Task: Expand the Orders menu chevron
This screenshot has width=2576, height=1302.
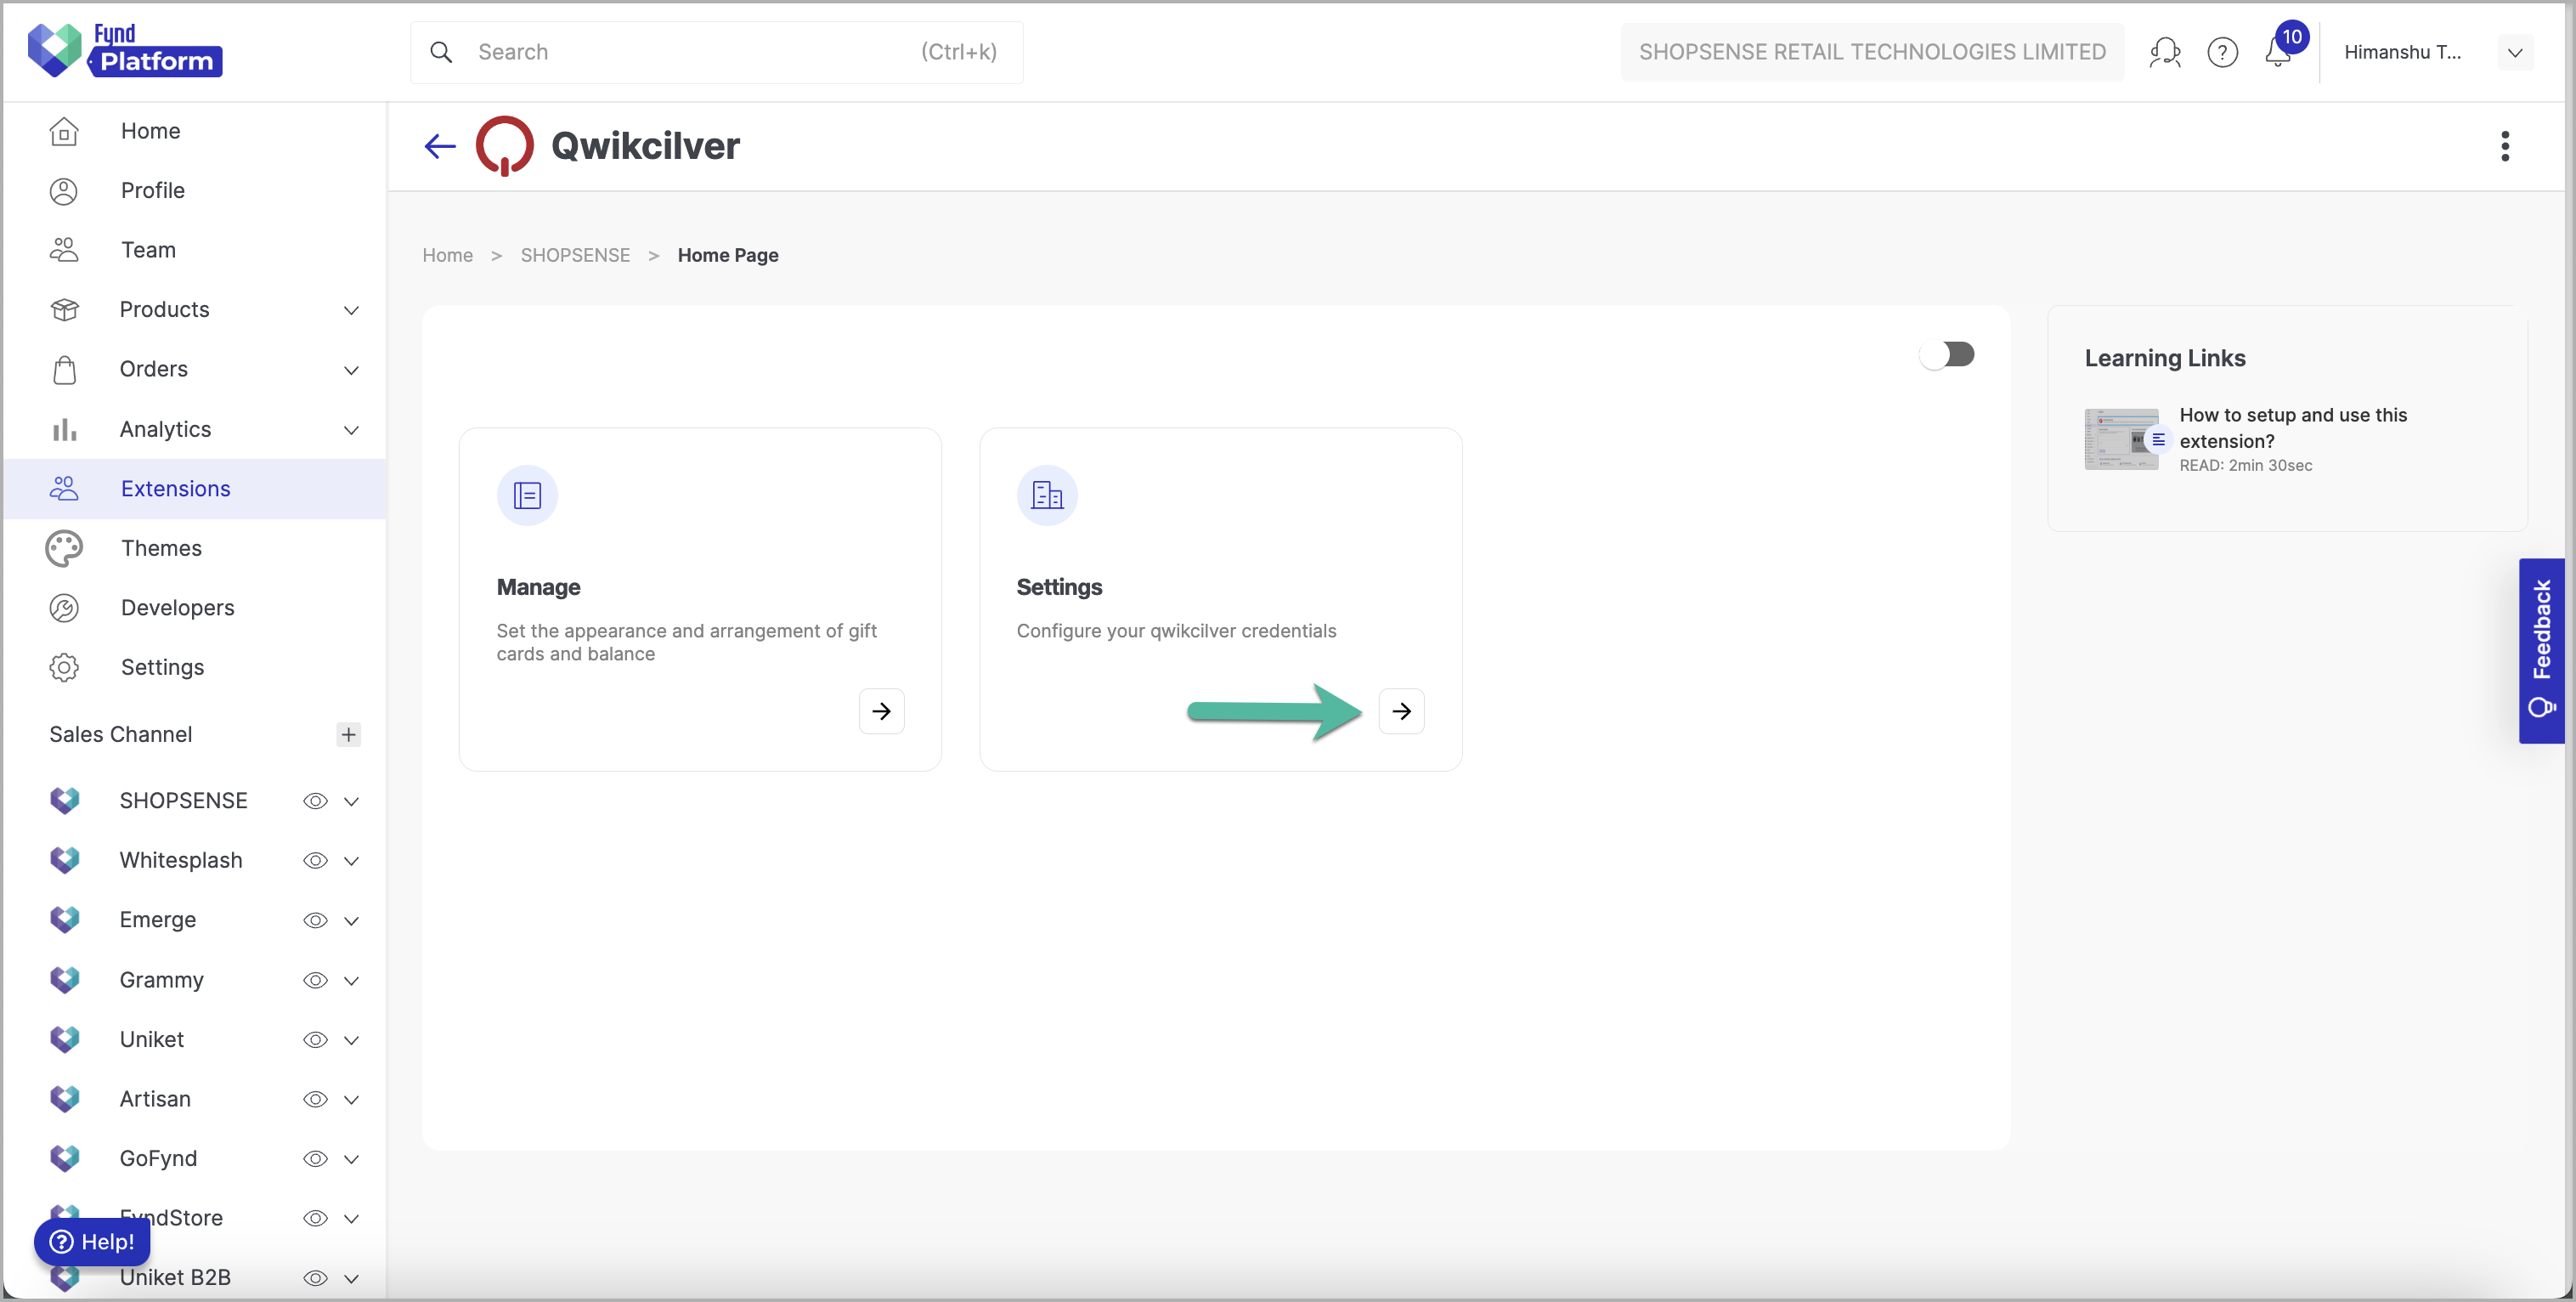Action: (x=351, y=370)
